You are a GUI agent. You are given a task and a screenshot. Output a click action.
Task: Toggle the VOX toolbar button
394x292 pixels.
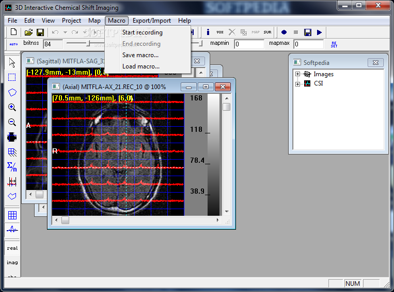click(x=220, y=32)
